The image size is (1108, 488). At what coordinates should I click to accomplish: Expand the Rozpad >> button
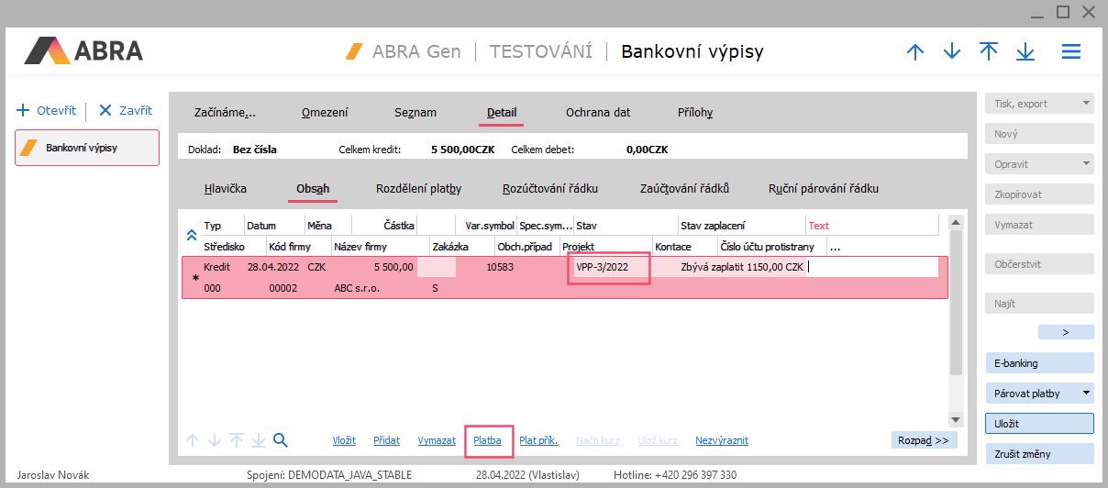pyautogui.click(x=923, y=440)
